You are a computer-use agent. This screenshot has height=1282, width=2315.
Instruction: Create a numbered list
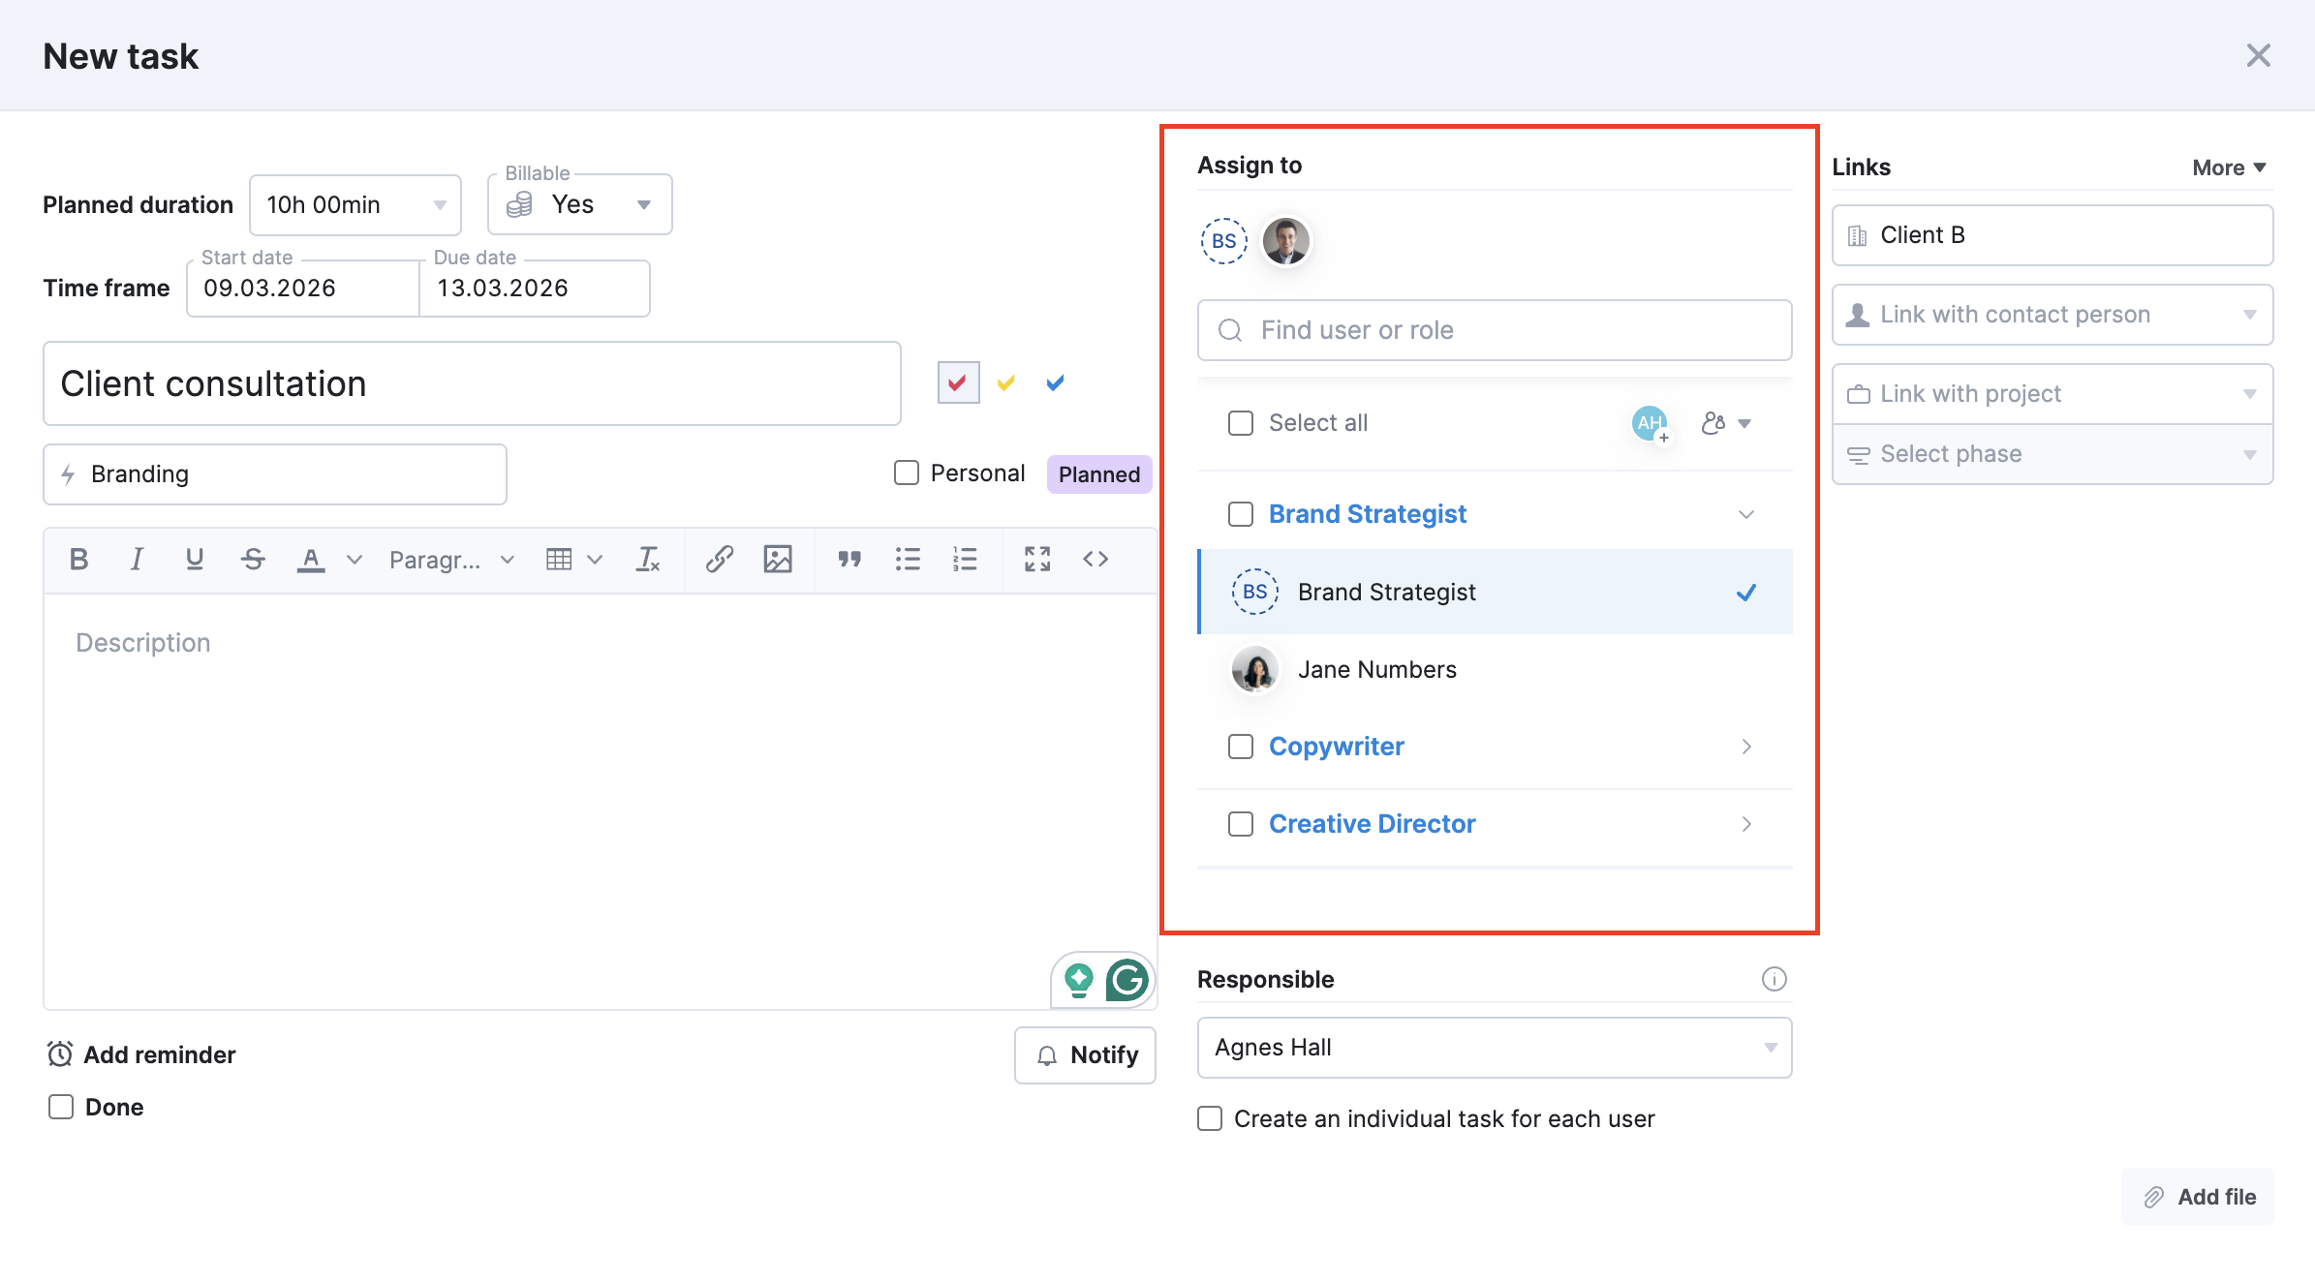point(965,559)
